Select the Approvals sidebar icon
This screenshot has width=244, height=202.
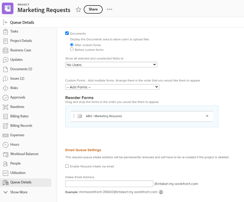pos(6,97)
